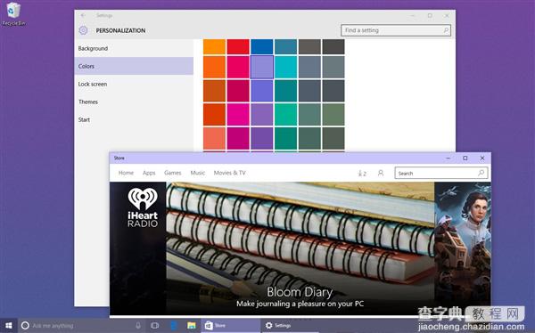Open the Recycle Bin desktop icon
This screenshot has height=333, width=535.
13,14
